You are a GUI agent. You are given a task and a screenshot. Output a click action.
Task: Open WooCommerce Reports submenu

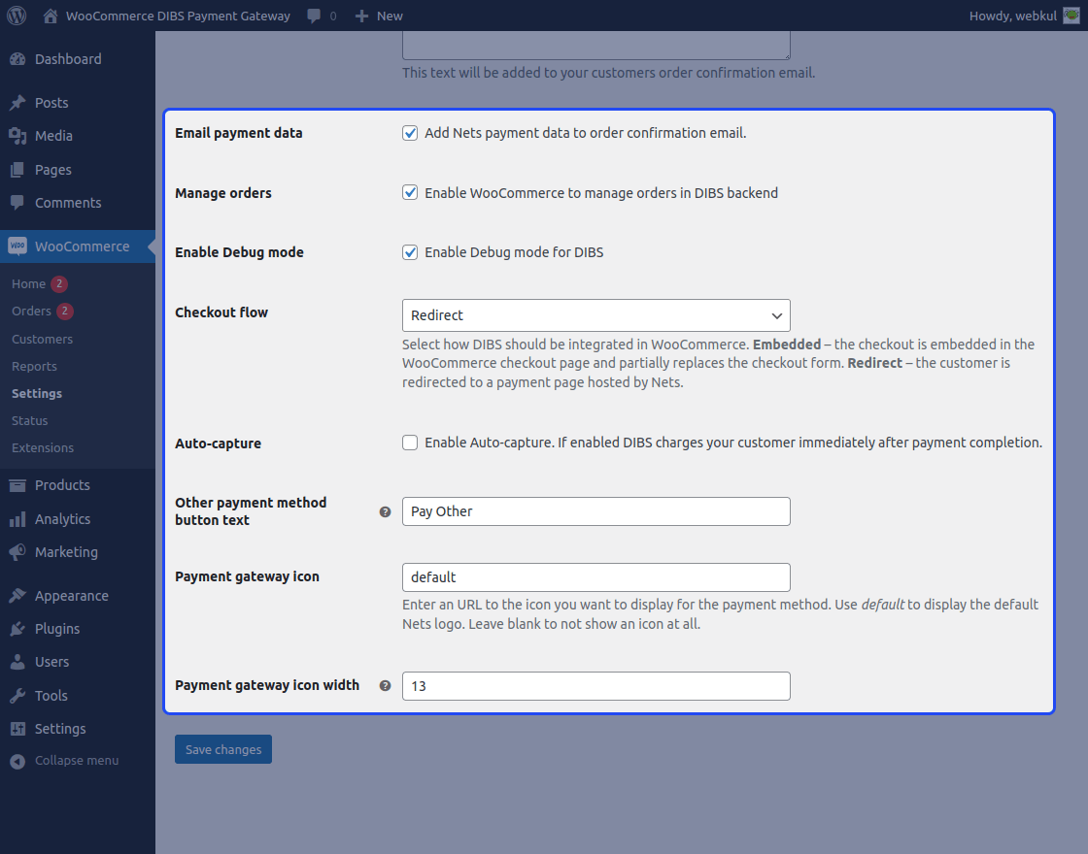[34, 367]
